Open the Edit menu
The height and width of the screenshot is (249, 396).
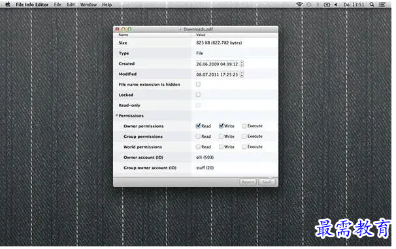point(71,5)
